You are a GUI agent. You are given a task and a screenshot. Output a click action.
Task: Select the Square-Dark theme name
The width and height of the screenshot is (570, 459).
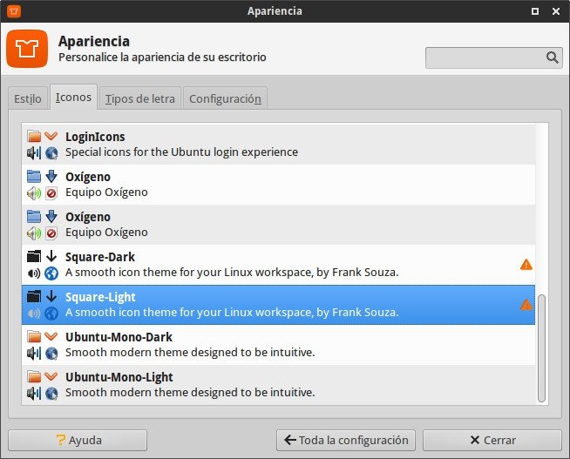coord(100,257)
